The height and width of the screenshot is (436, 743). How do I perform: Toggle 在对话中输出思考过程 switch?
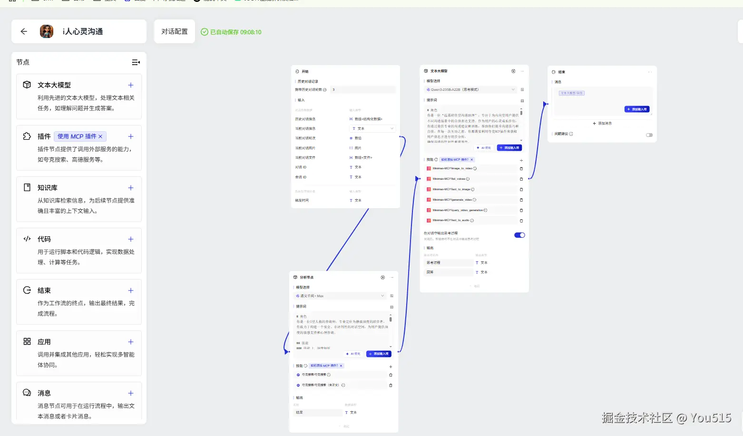[x=519, y=235]
